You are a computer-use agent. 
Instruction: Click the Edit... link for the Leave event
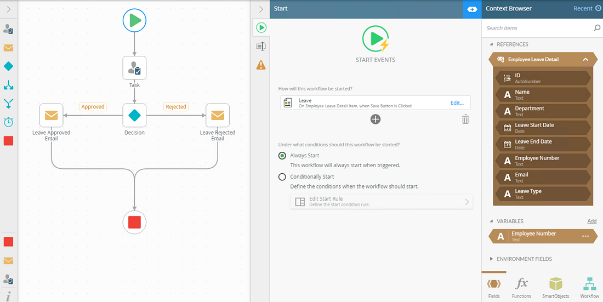point(457,102)
